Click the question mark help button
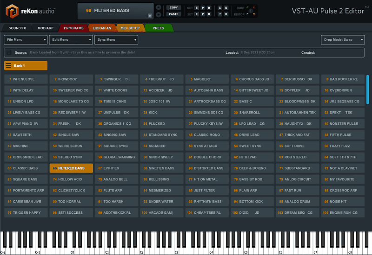This screenshot has width=372, height=255. coord(220,14)
